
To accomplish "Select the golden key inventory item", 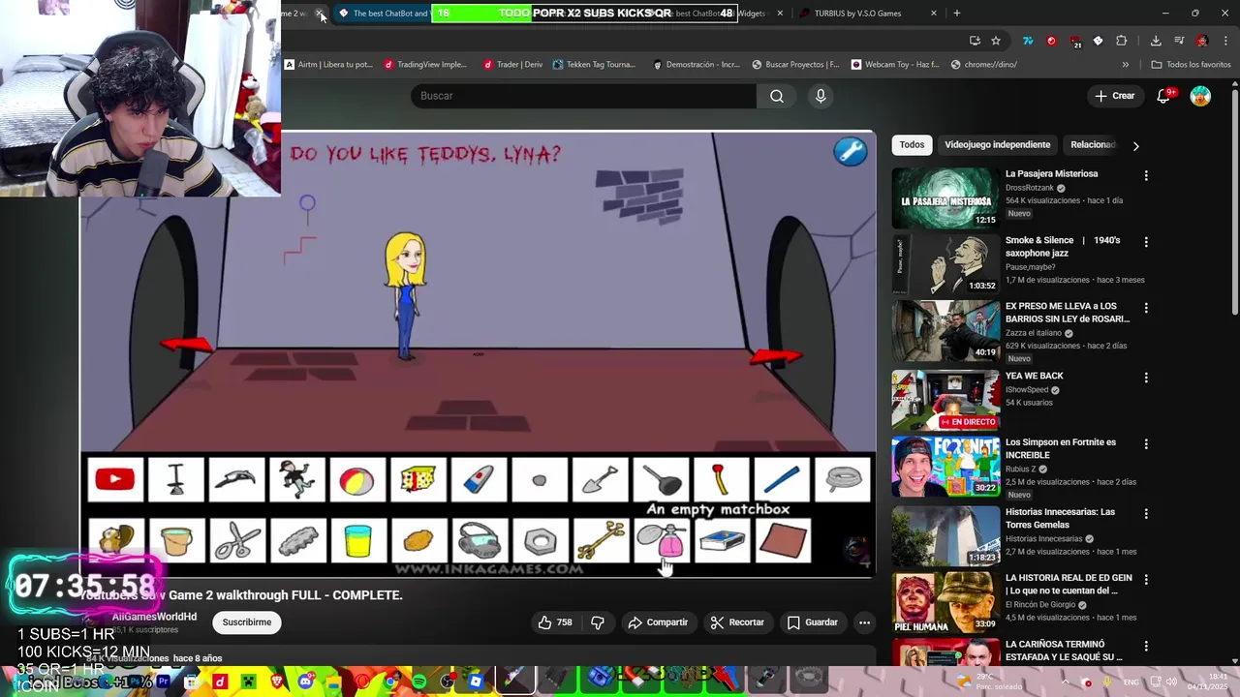I will (x=600, y=540).
